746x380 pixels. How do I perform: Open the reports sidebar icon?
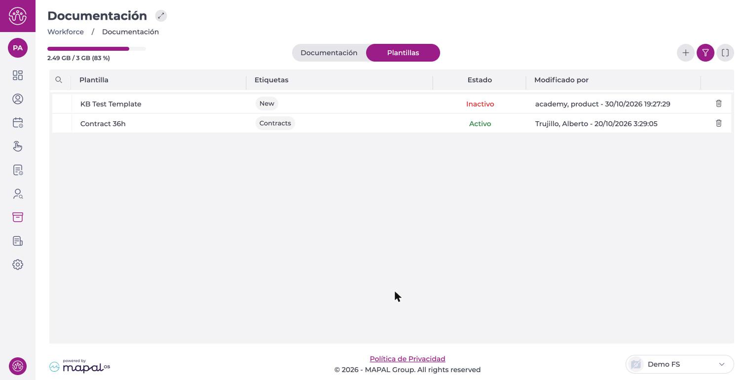pos(18,241)
